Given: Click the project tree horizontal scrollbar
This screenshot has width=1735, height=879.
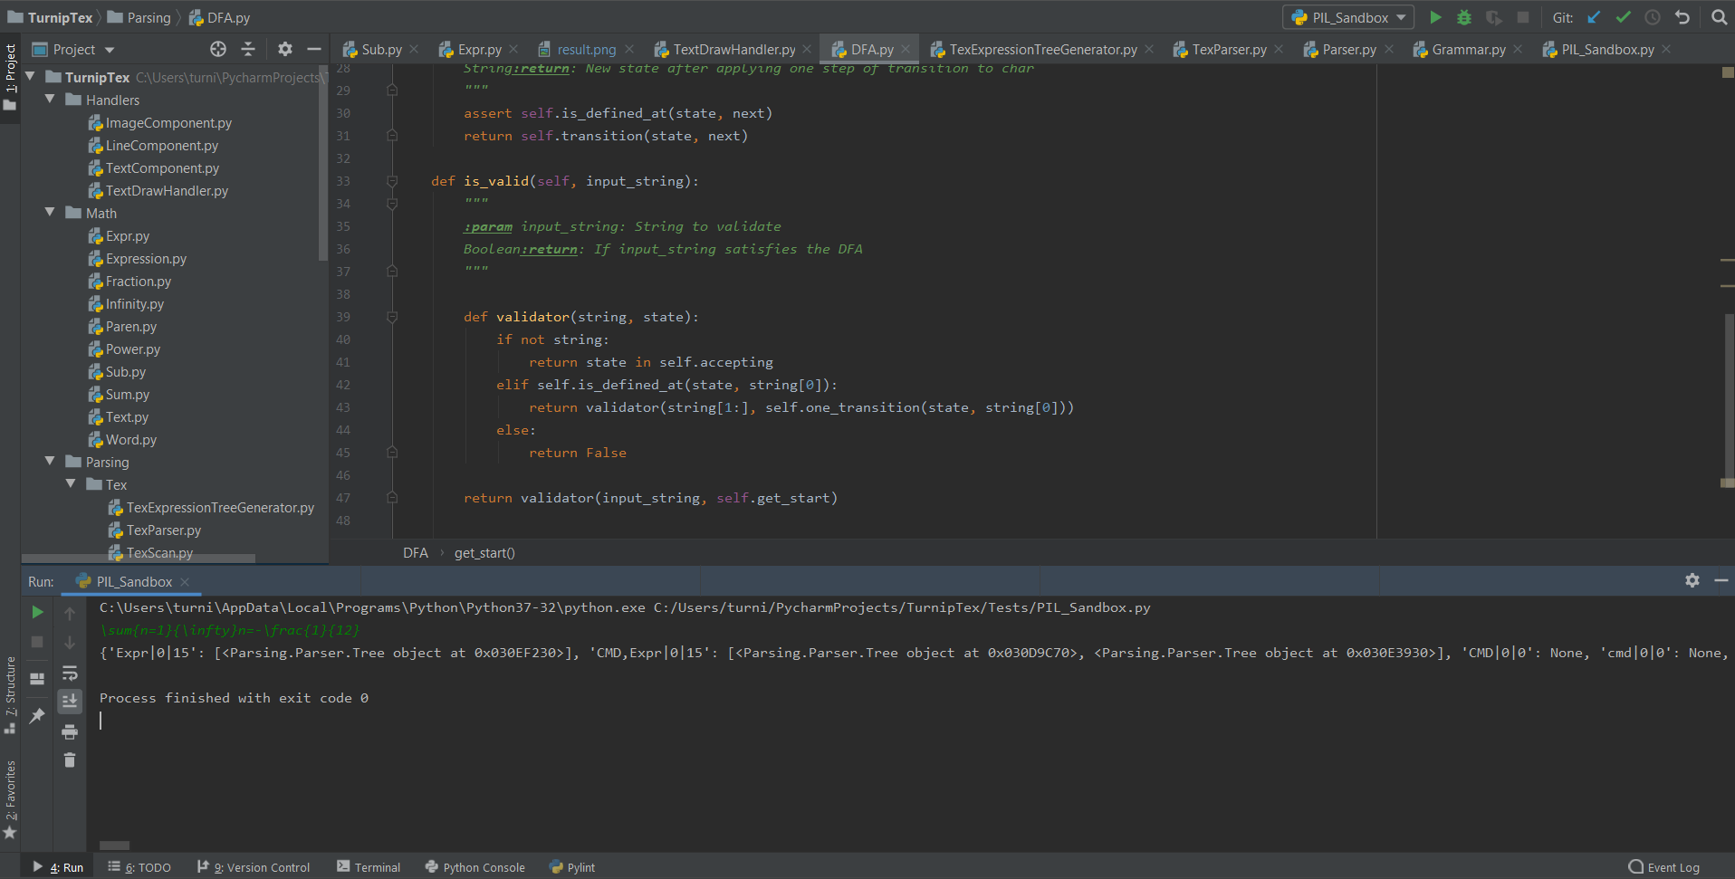Looking at the screenshot, I should coord(138,559).
